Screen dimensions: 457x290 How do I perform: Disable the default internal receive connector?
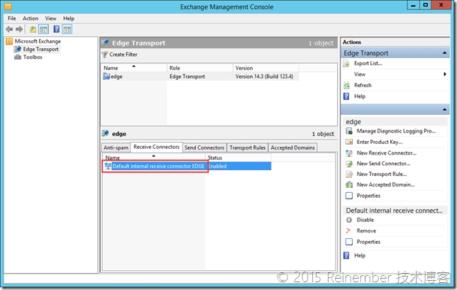click(365, 220)
